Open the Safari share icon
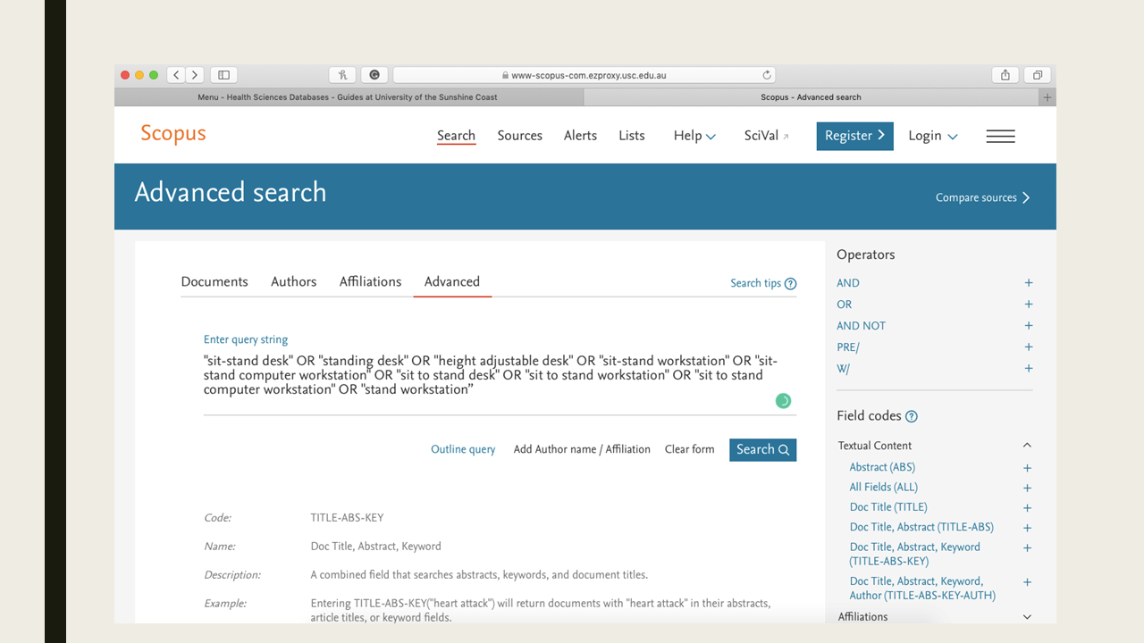Screen dimensions: 1144x643 (1005, 75)
